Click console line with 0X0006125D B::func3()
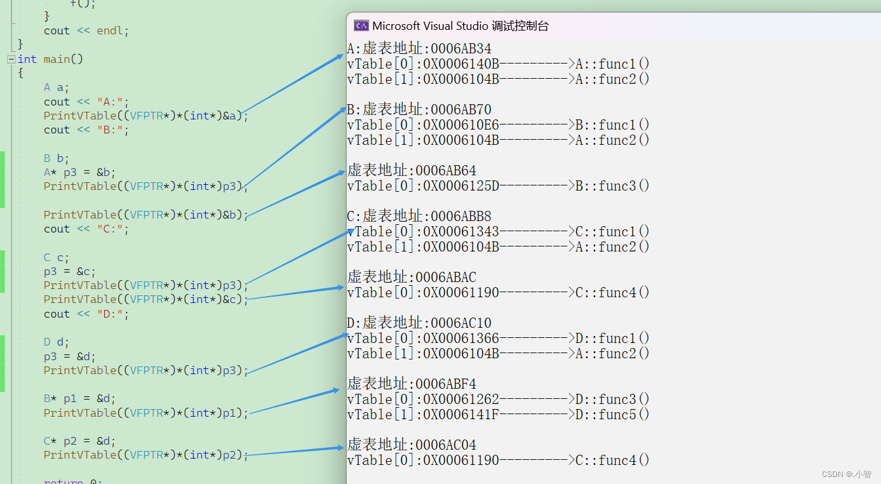Screen dimensions: 881x484 499,185
